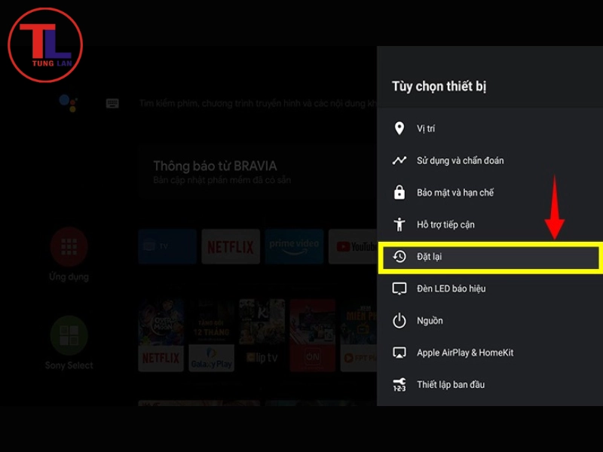Open the Netflix app tile
This screenshot has height=452, width=603.
(230, 246)
